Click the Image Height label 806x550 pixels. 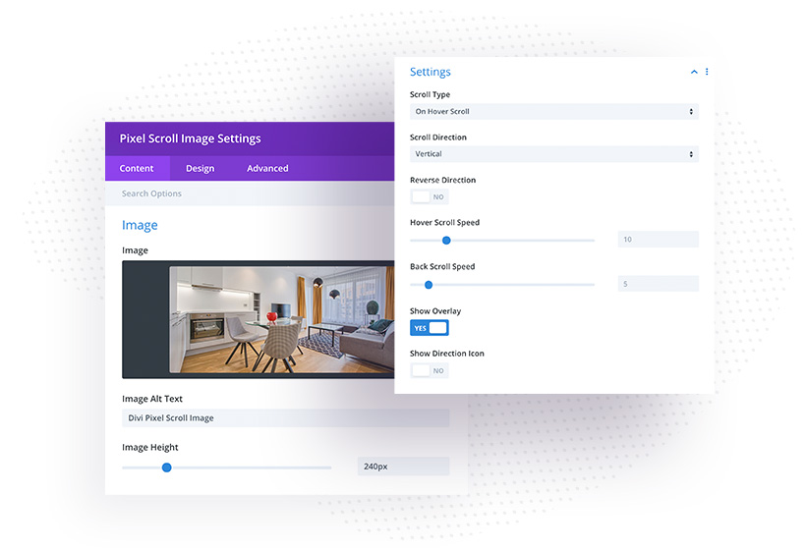(x=150, y=447)
